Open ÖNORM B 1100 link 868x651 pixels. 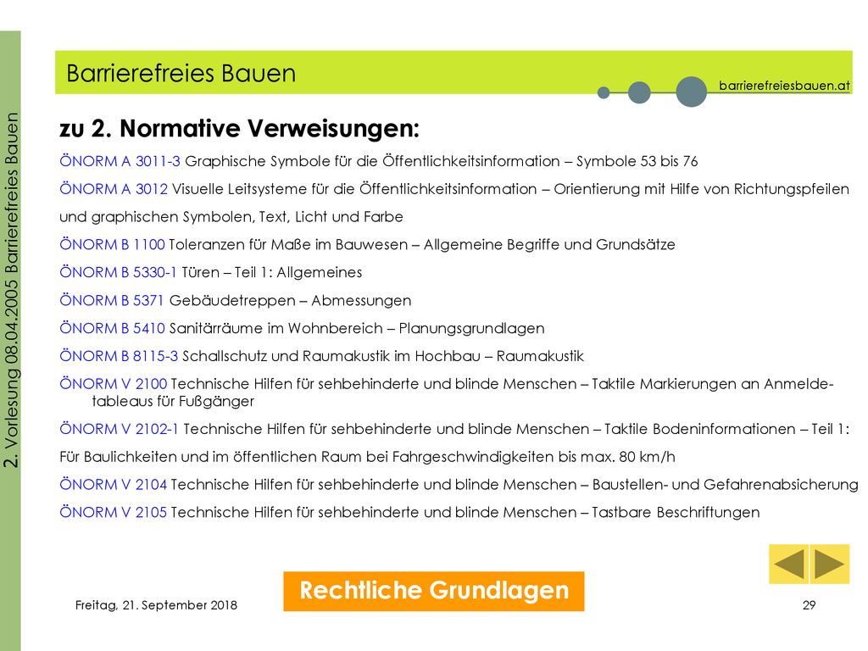point(112,244)
